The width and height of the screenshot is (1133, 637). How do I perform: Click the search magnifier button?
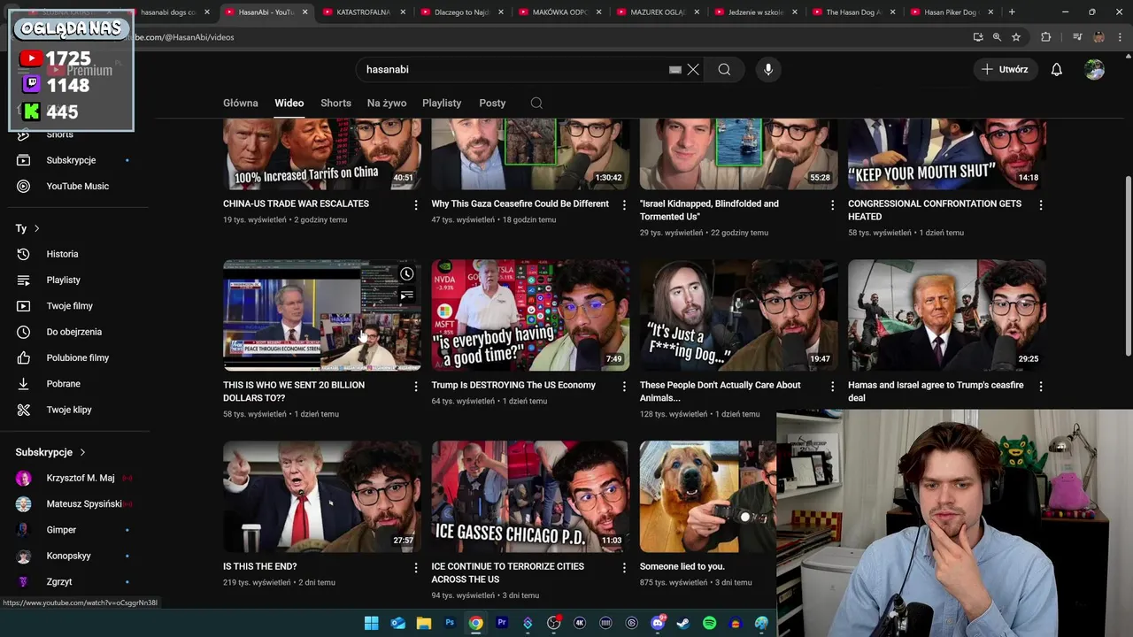click(x=724, y=69)
